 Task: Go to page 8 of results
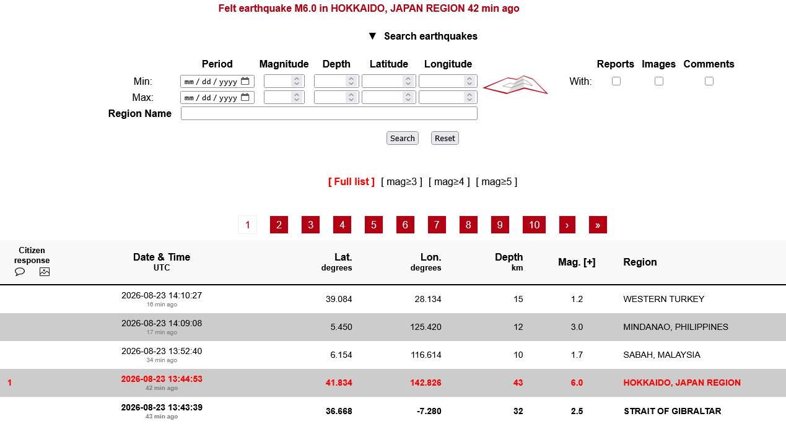pos(468,225)
